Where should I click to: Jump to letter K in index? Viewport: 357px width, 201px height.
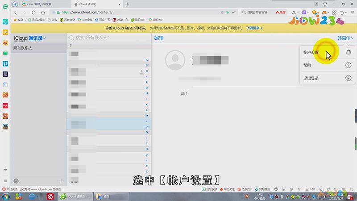pyautogui.click(x=147, y=105)
